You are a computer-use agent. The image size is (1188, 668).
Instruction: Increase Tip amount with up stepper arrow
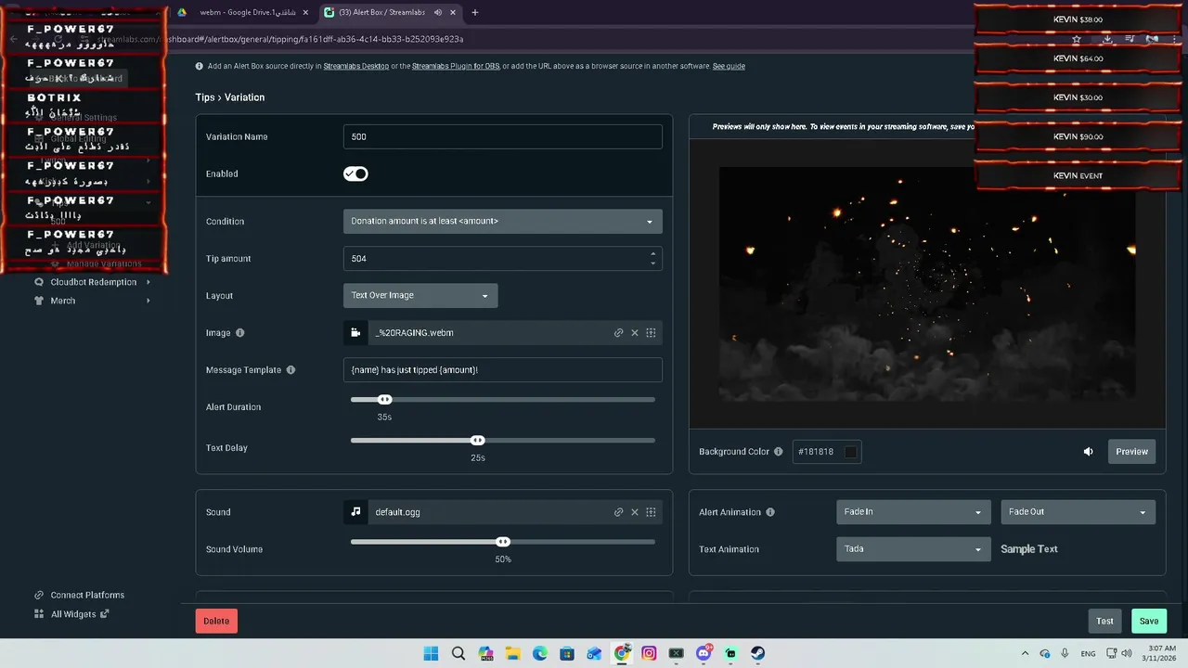tap(652, 253)
